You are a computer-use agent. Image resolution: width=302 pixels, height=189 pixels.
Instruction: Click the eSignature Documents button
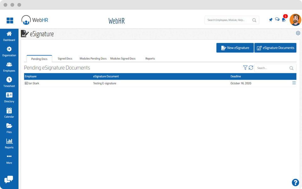coord(276,48)
